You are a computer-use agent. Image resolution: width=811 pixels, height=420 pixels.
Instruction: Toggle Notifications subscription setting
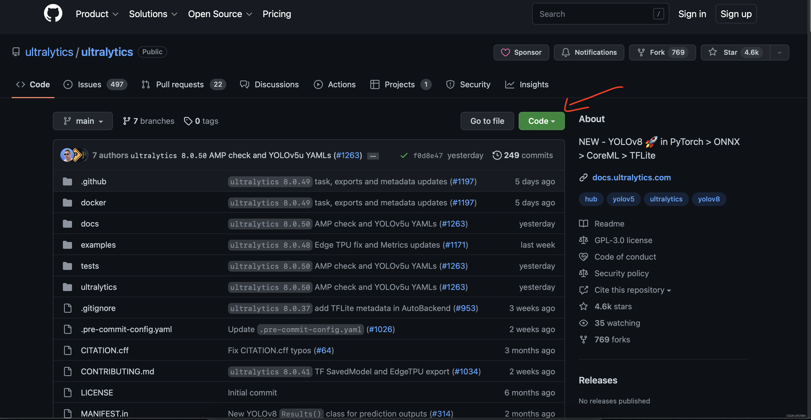click(589, 52)
